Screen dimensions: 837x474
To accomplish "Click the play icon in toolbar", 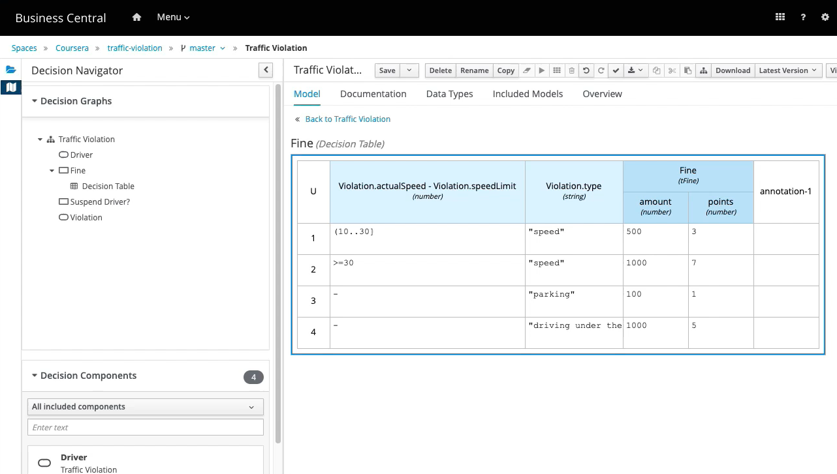I will pyautogui.click(x=542, y=70).
